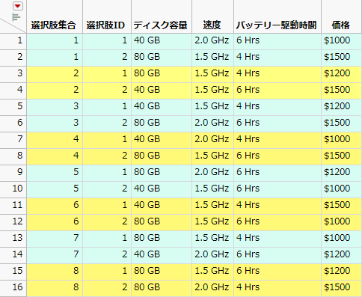Click the $1500 cell in row 16

[x=342, y=287]
